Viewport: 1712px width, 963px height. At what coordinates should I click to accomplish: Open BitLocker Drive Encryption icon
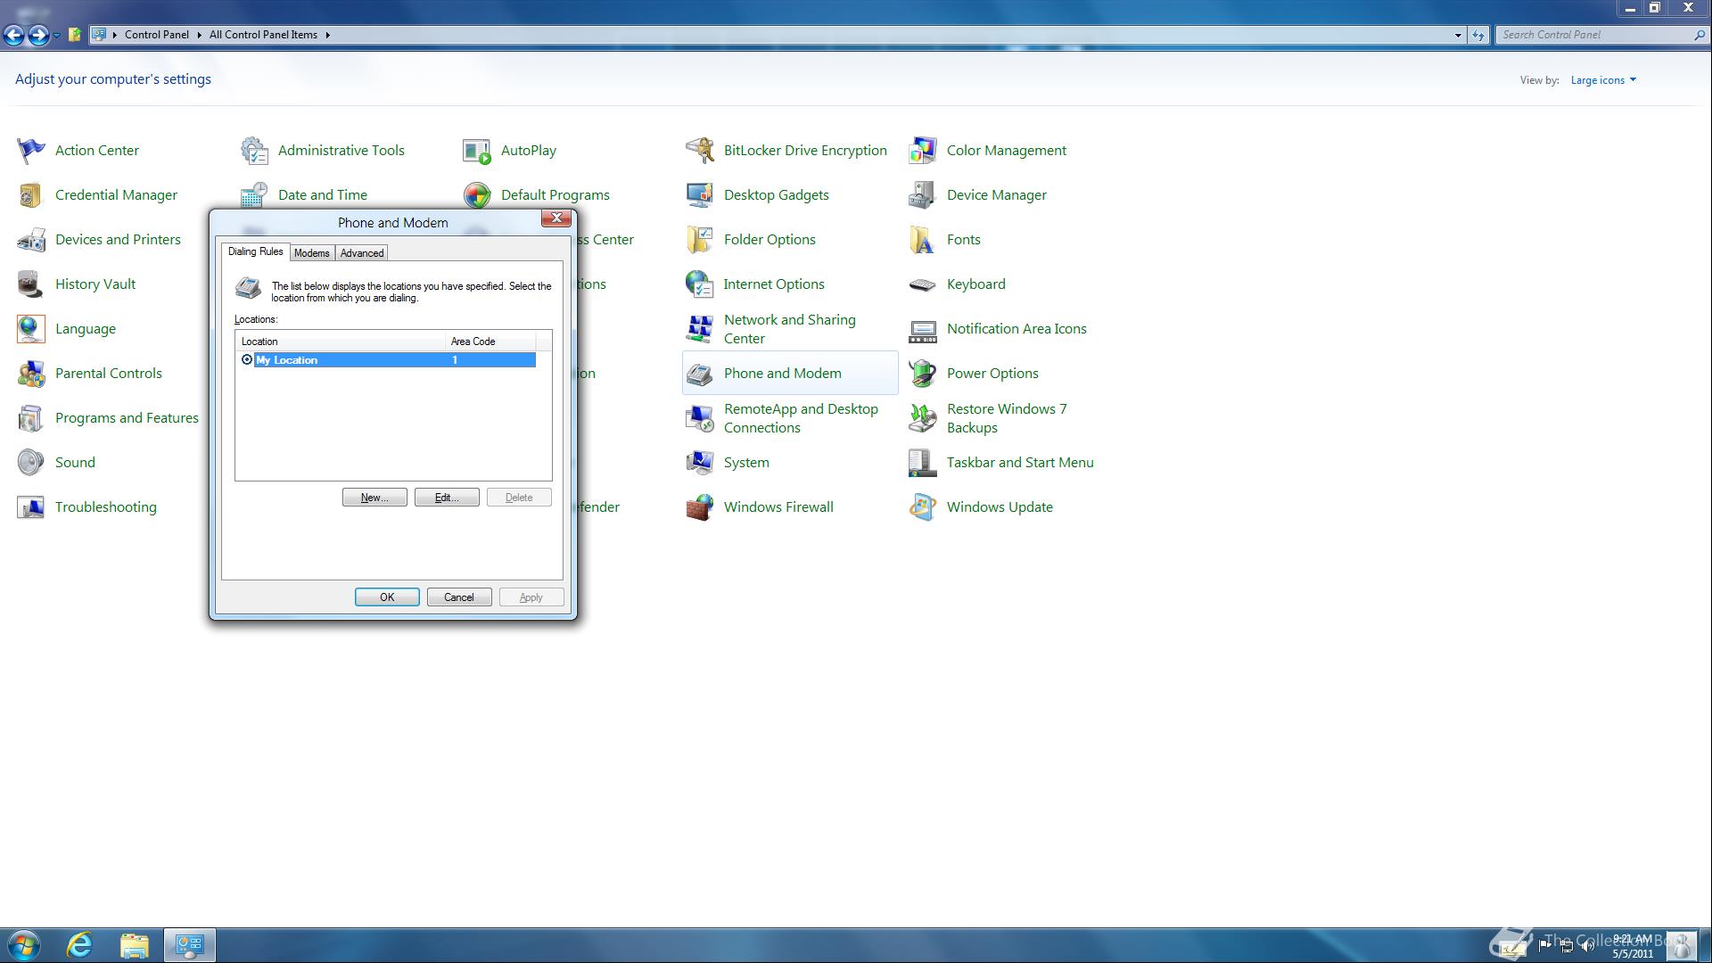[x=700, y=151]
